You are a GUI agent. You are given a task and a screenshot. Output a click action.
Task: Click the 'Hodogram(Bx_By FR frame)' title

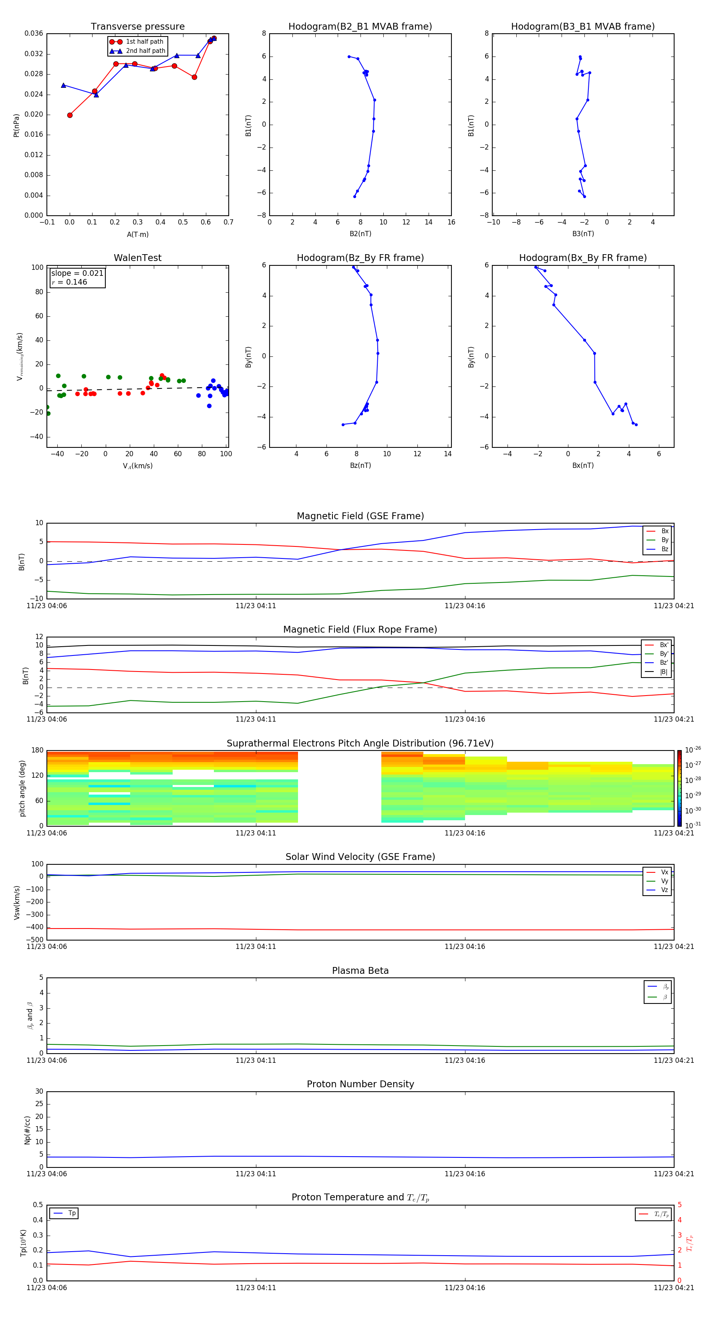[x=583, y=258]
